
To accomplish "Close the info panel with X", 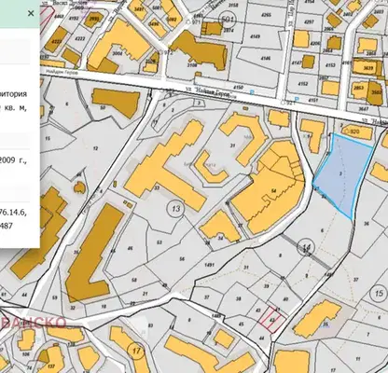I will pos(31,13).
